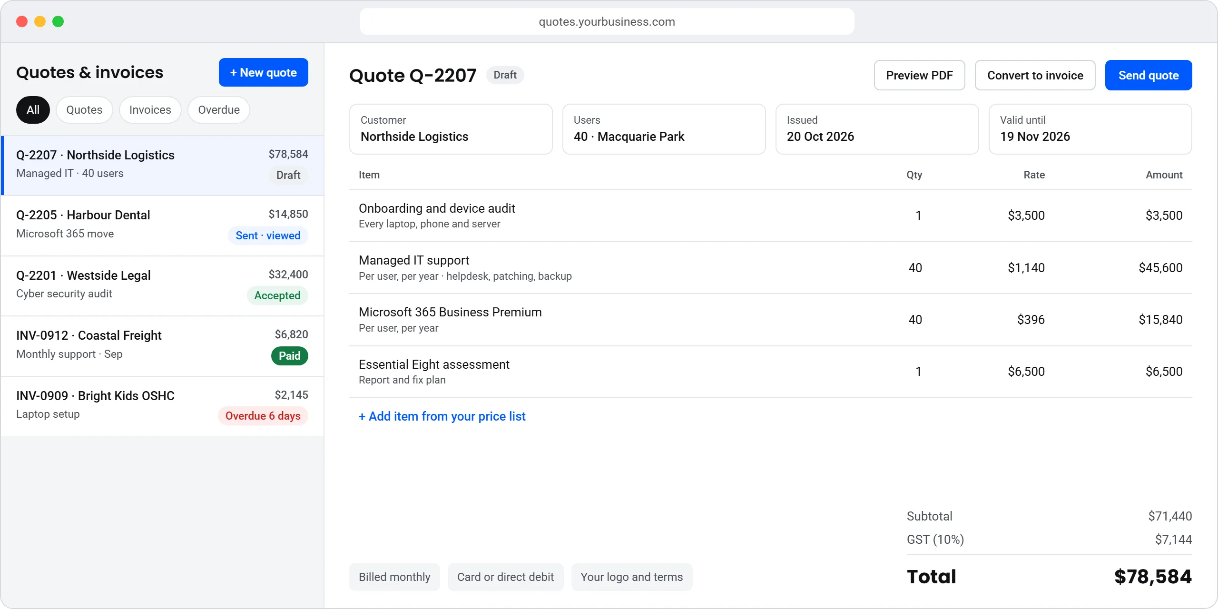Switch to the Invoices filter tab
Viewport: 1218px width, 609px height.
click(x=150, y=110)
